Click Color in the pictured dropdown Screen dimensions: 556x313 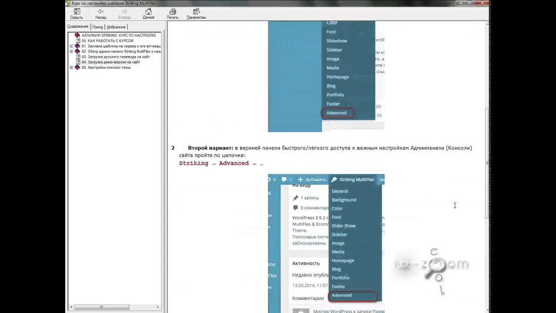coord(337,209)
